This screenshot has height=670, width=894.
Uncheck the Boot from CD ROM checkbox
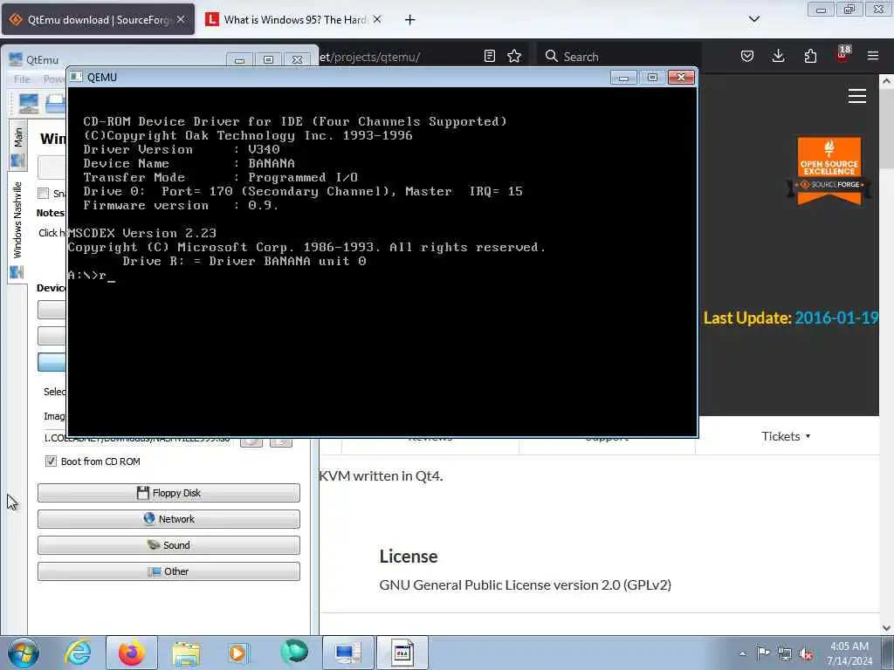click(x=51, y=461)
